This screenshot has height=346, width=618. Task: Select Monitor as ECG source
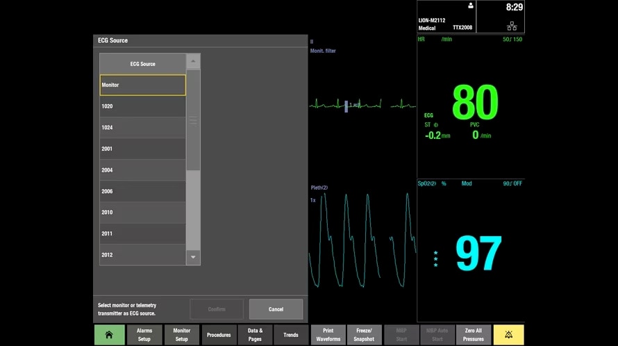click(142, 85)
